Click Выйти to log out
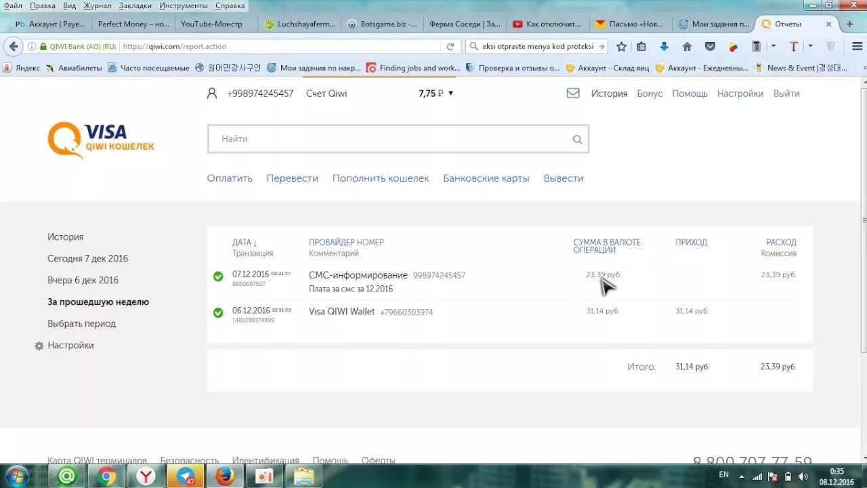The width and height of the screenshot is (867, 488). (x=786, y=94)
